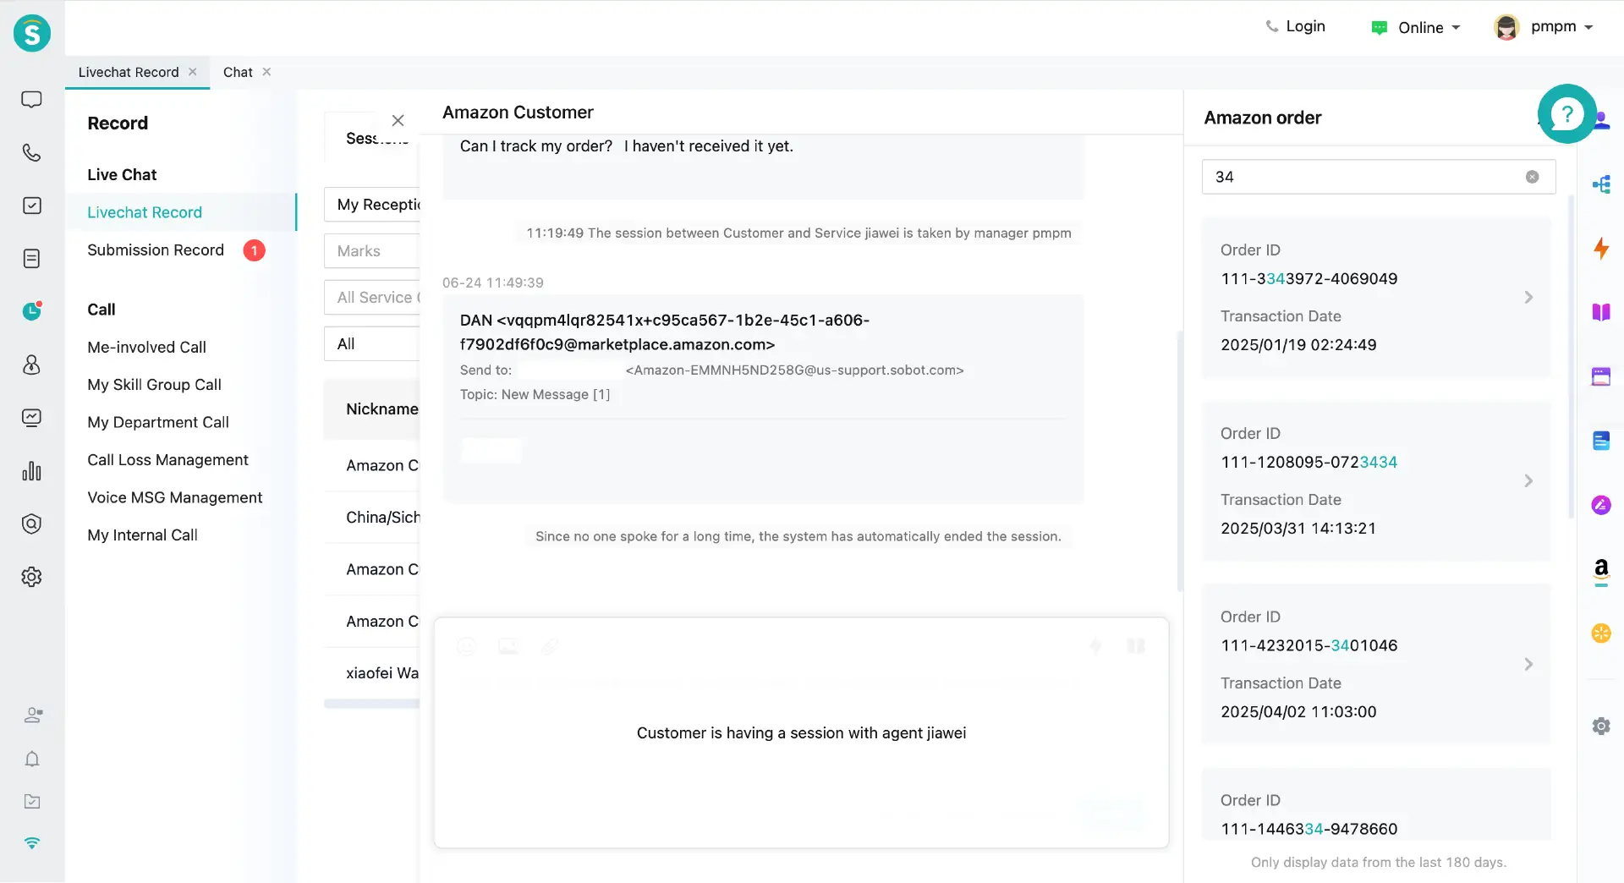Click the session list horizontal scrollbar
Image resolution: width=1624 pixels, height=883 pixels.
click(x=372, y=704)
